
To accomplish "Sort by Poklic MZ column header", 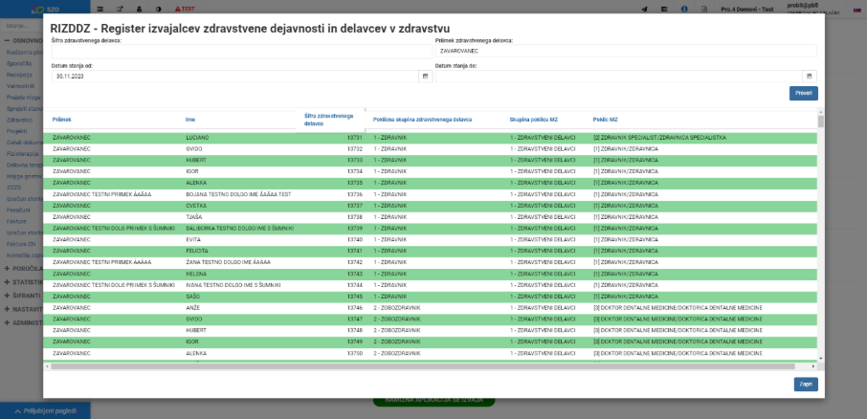I will 605,120.
